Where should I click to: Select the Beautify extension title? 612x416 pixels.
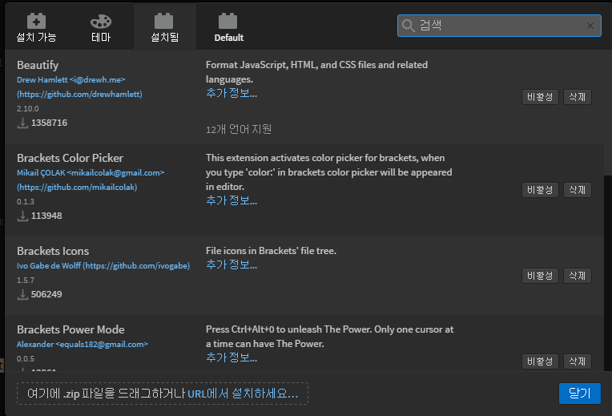(38, 65)
